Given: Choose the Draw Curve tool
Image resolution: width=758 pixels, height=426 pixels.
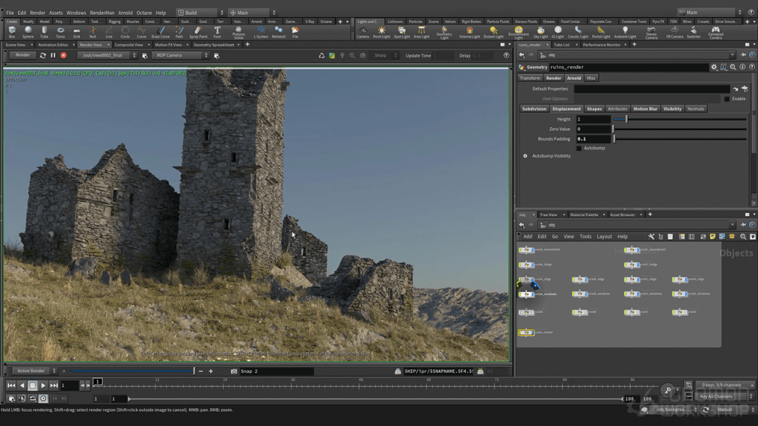Looking at the screenshot, I should [x=160, y=32].
